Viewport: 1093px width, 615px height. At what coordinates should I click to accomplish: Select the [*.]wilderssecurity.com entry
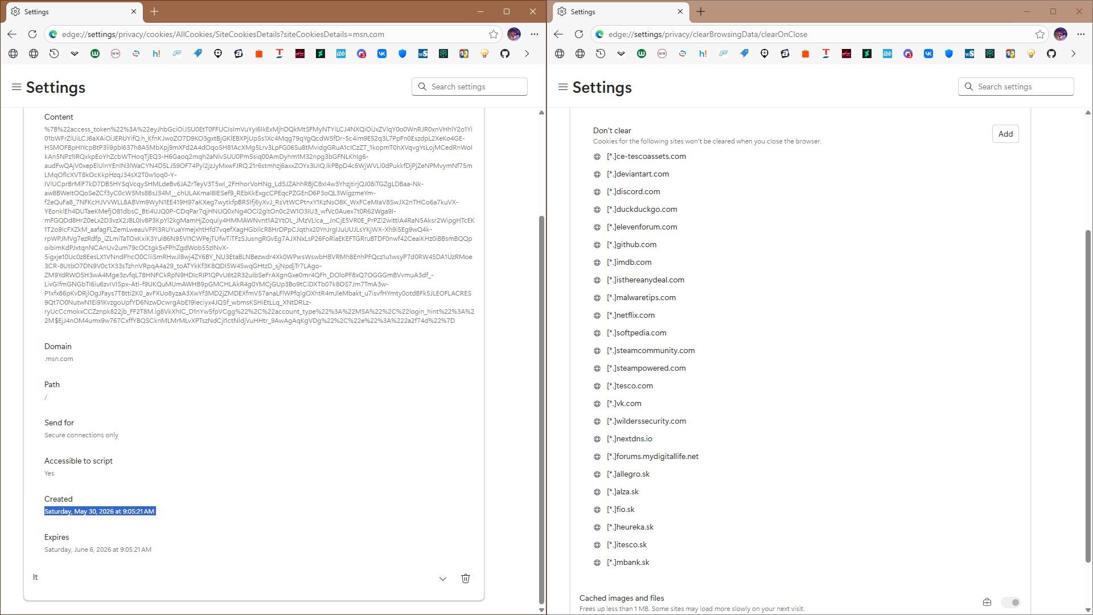pyautogui.click(x=646, y=421)
